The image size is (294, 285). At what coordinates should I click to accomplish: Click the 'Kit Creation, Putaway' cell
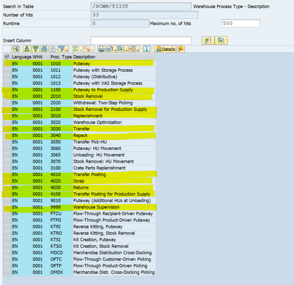pyautogui.click(x=114, y=240)
